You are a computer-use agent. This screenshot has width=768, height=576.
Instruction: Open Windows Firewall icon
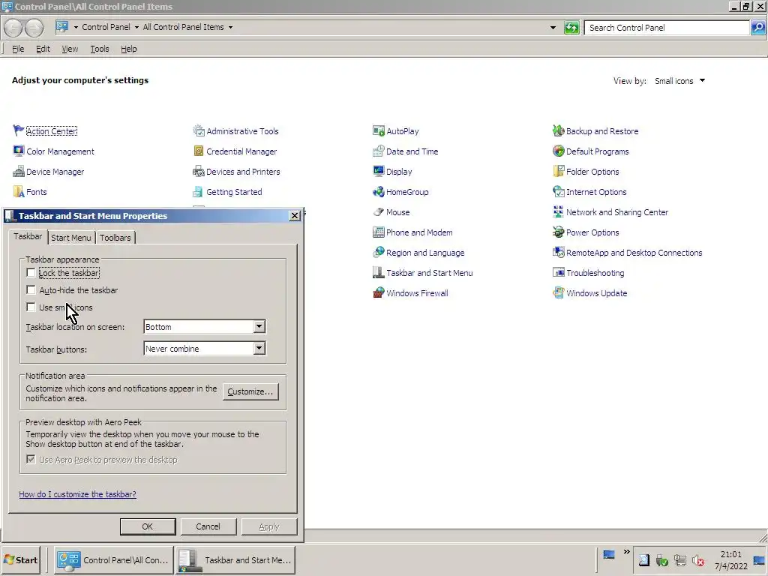[x=378, y=293]
